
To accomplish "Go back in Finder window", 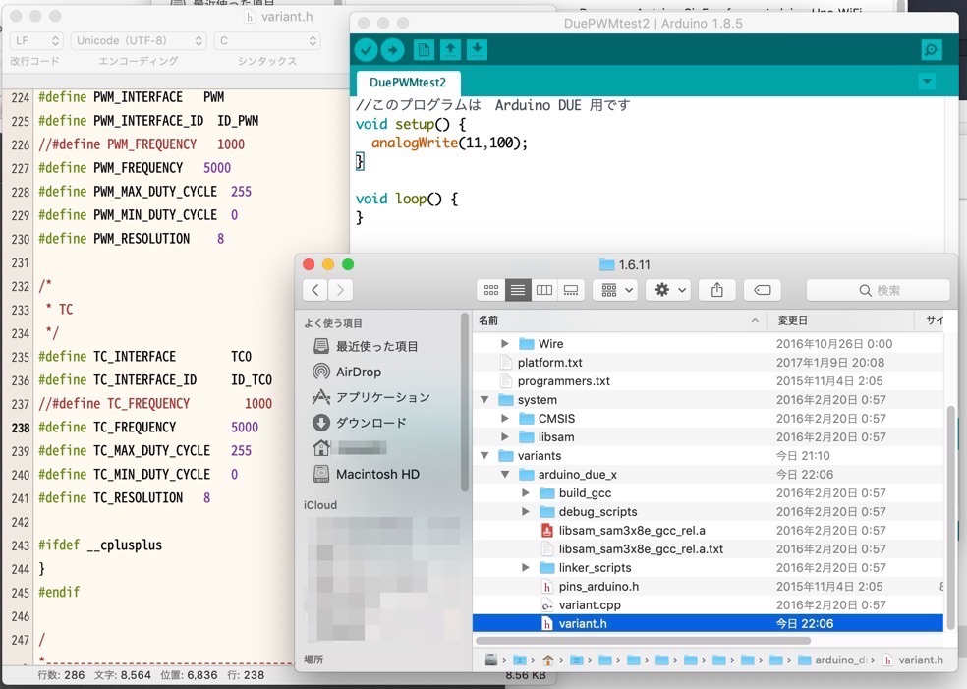I will [x=315, y=290].
